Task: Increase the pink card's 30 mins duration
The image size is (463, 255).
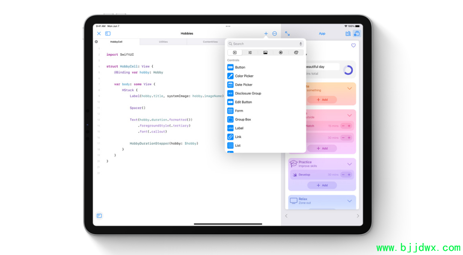Action: pos(349,138)
